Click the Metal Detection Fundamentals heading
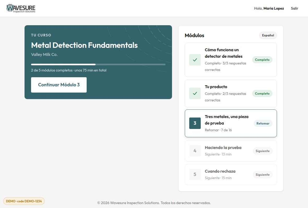The height and width of the screenshot is (208, 308). pos(84,45)
